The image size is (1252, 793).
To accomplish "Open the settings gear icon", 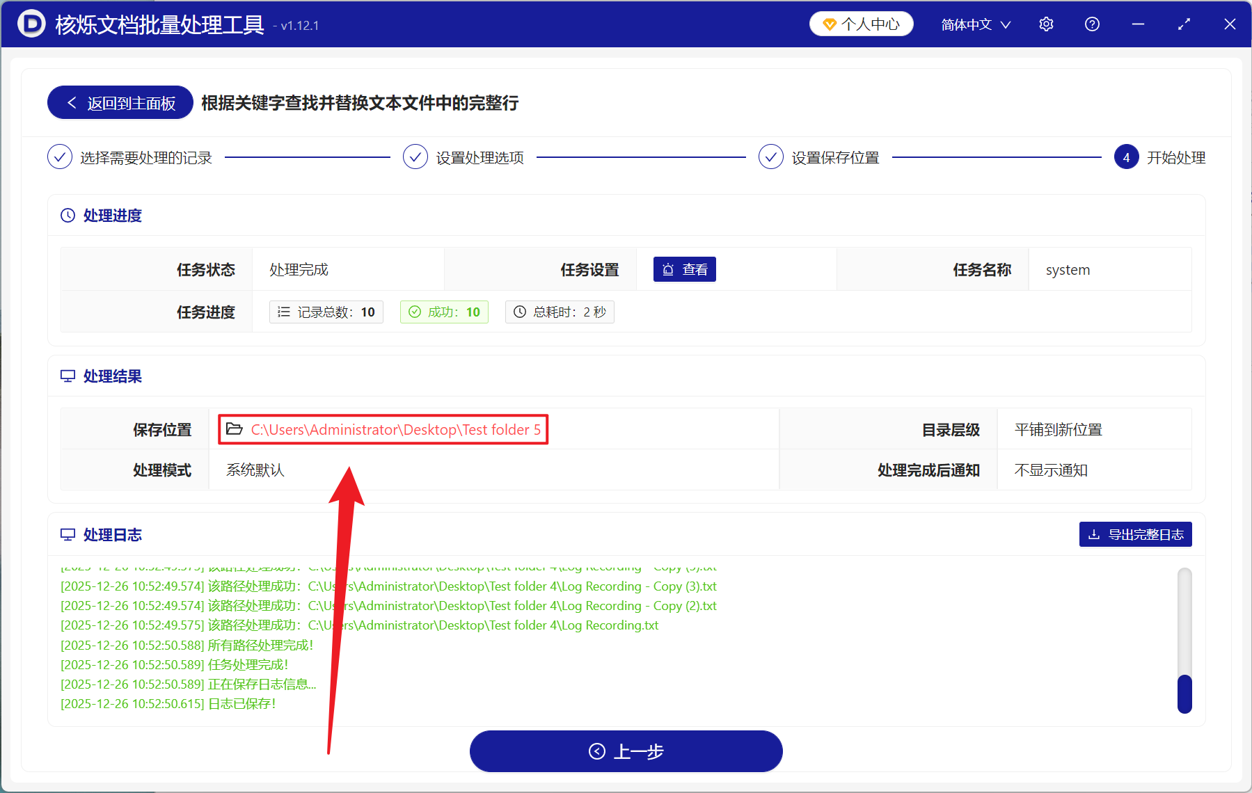I will click(x=1046, y=24).
